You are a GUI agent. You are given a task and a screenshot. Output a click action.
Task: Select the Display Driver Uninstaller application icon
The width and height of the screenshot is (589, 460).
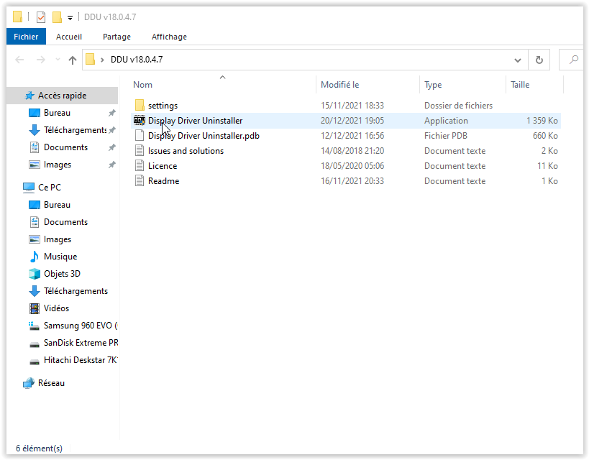(x=140, y=120)
